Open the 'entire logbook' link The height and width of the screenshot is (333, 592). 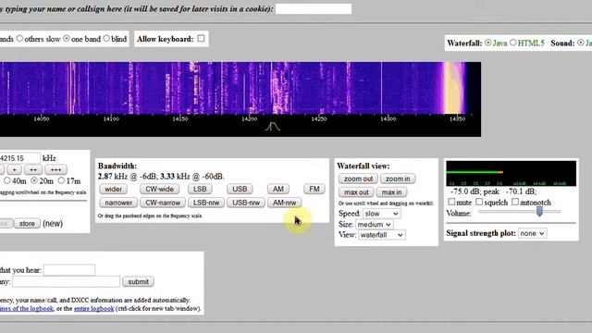coord(94,308)
